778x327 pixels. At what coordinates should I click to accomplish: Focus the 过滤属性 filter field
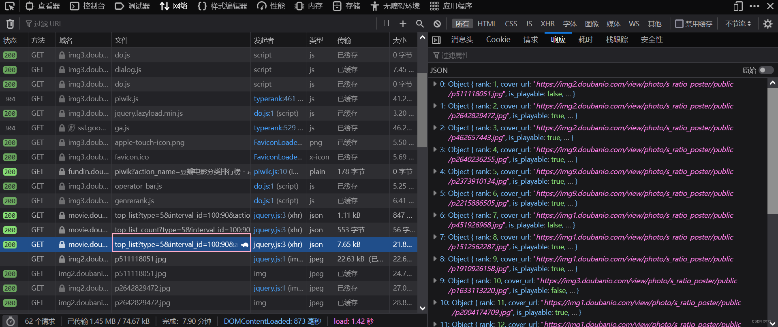click(603, 55)
